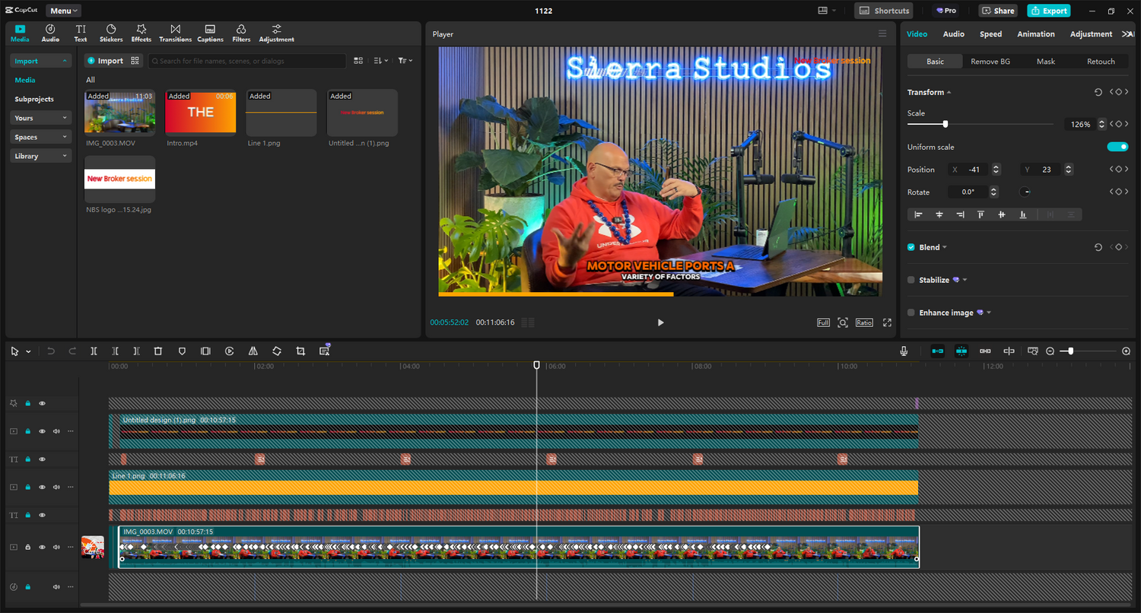
Task: Open the Filters panel
Action: (241, 33)
